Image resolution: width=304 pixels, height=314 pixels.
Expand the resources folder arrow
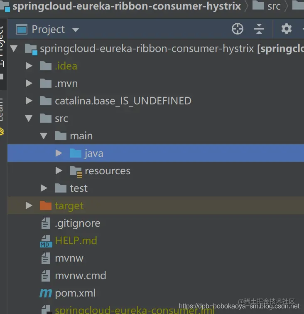59,171
